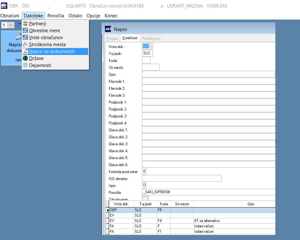Screen dimensions: 300x240
Task: Click the Podpisnik 2 input field
Action: (x=209, y=109)
